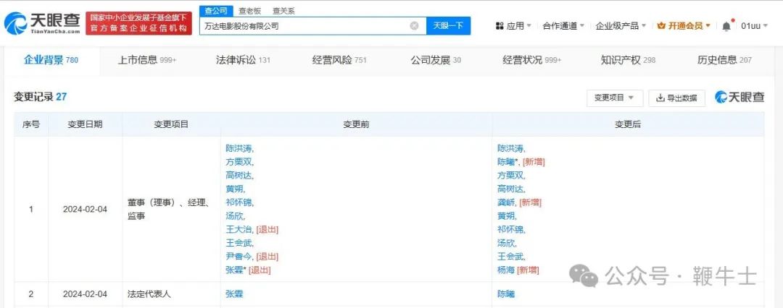
Task: Switch to the 查老板 search tab
Action: tap(249, 10)
